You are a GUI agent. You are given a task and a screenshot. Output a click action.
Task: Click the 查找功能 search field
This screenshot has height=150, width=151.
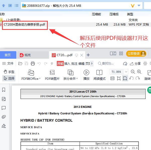106,63
